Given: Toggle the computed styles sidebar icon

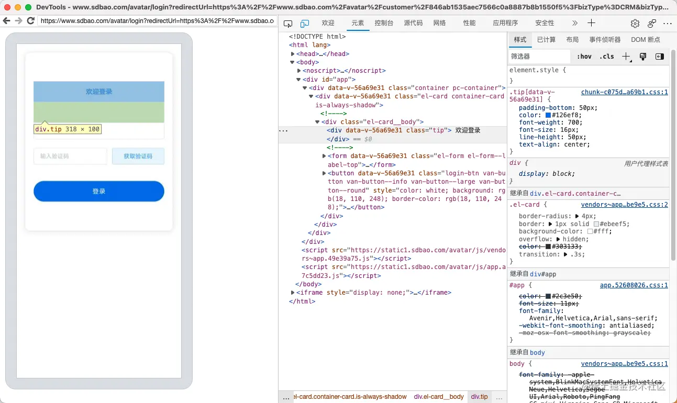Looking at the screenshot, I should (x=660, y=57).
